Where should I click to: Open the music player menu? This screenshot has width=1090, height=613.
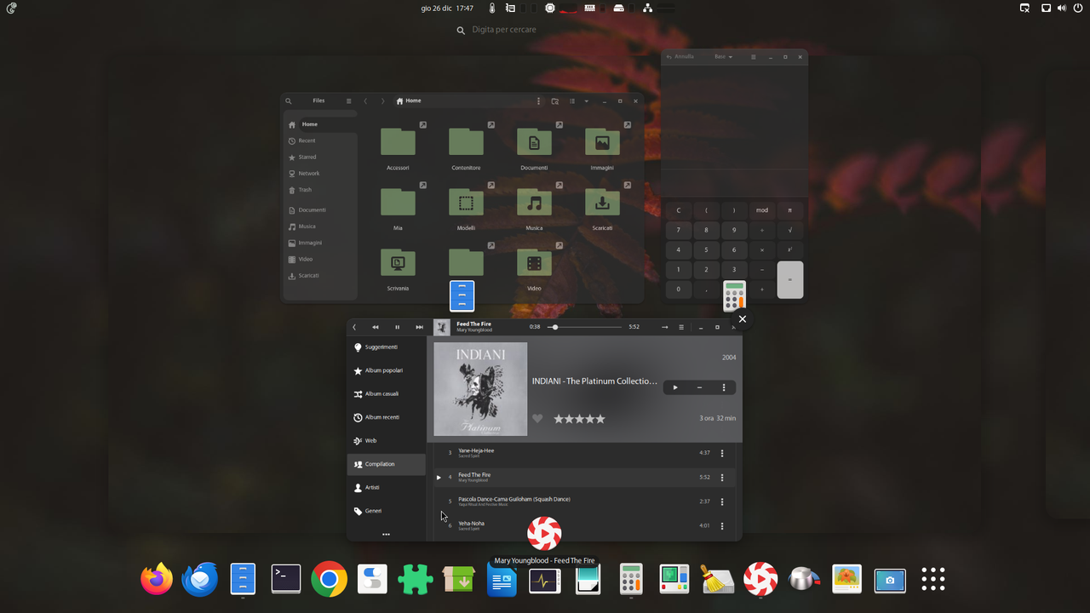pos(680,326)
